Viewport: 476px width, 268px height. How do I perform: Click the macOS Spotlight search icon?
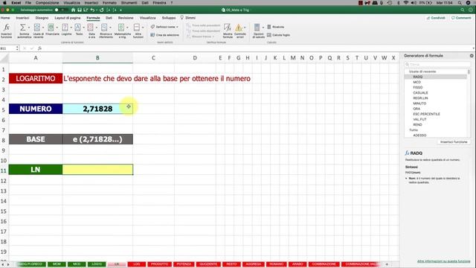460,3
